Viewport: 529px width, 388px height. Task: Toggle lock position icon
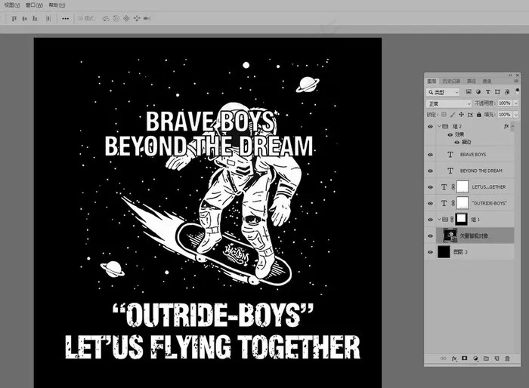[x=461, y=115]
